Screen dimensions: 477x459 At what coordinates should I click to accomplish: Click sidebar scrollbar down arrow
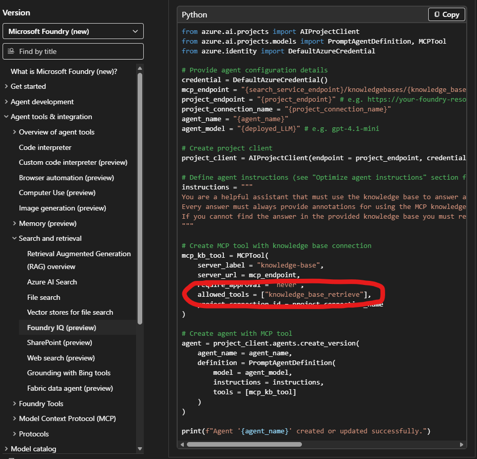point(140,449)
